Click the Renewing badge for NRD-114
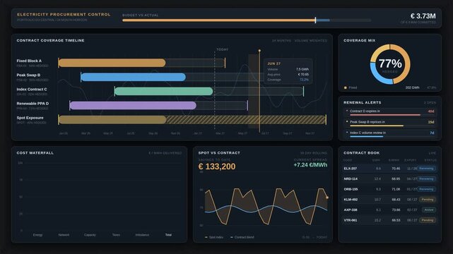 click(x=426, y=179)
